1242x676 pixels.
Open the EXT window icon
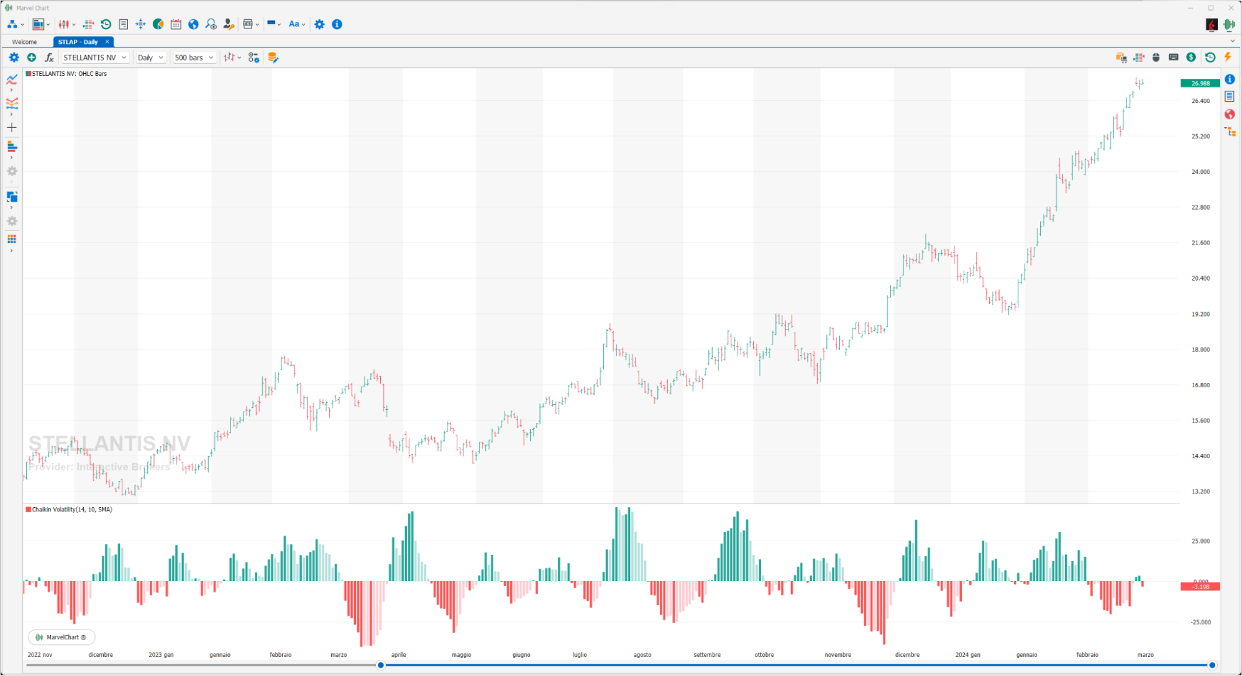248,24
